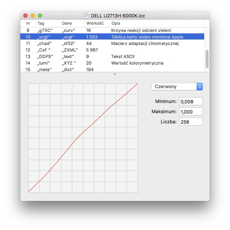Zoom the window with green button
The height and width of the screenshot is (230, 230).
pyautogui.click(x=40, y=16)
